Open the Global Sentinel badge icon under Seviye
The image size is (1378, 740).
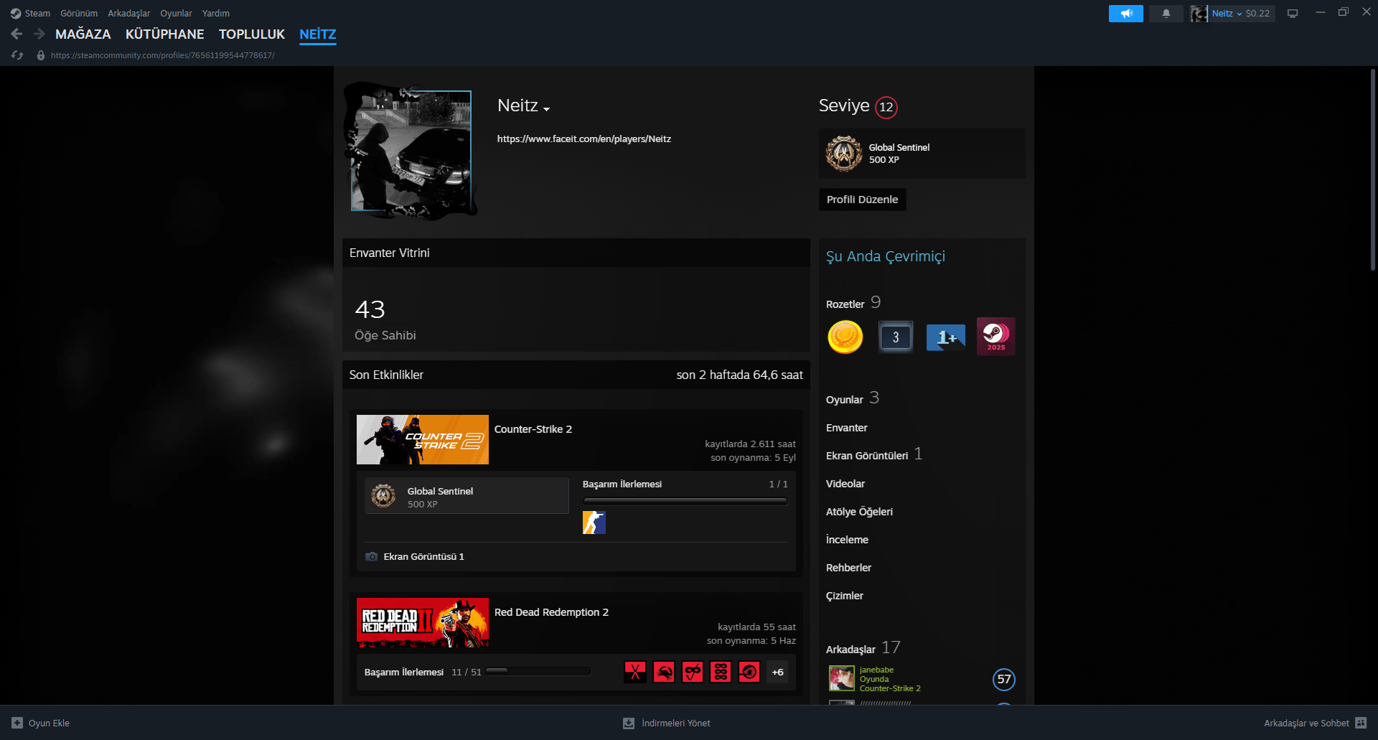coord(844,154)
